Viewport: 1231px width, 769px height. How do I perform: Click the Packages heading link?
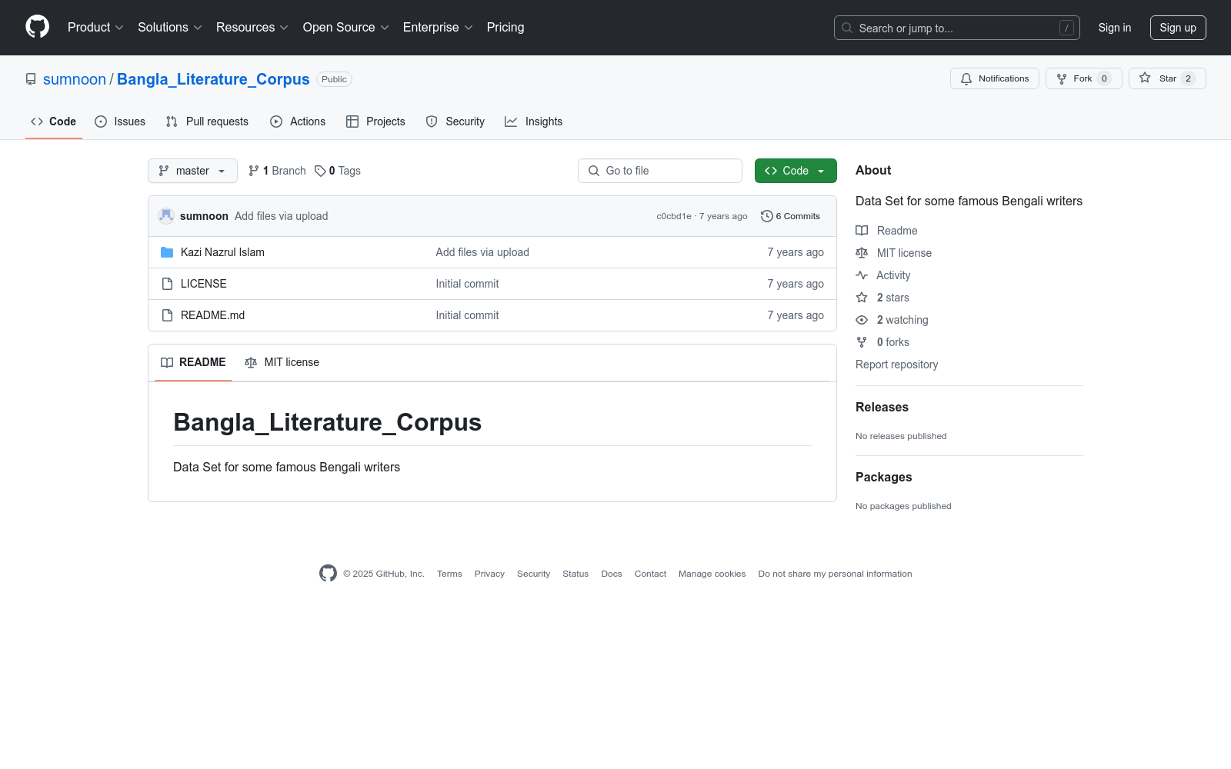(x=883, y=477)
